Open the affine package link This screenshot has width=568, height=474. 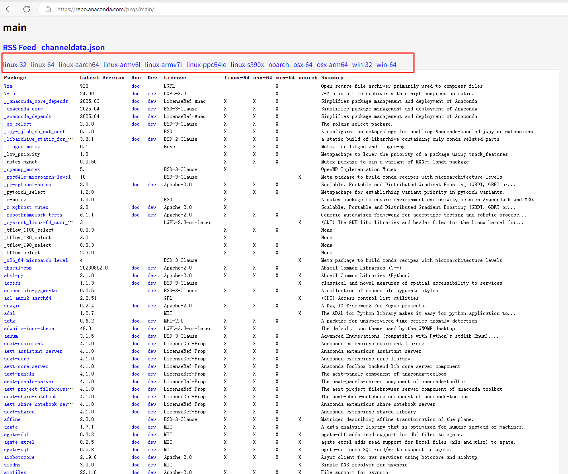(12, 419)
